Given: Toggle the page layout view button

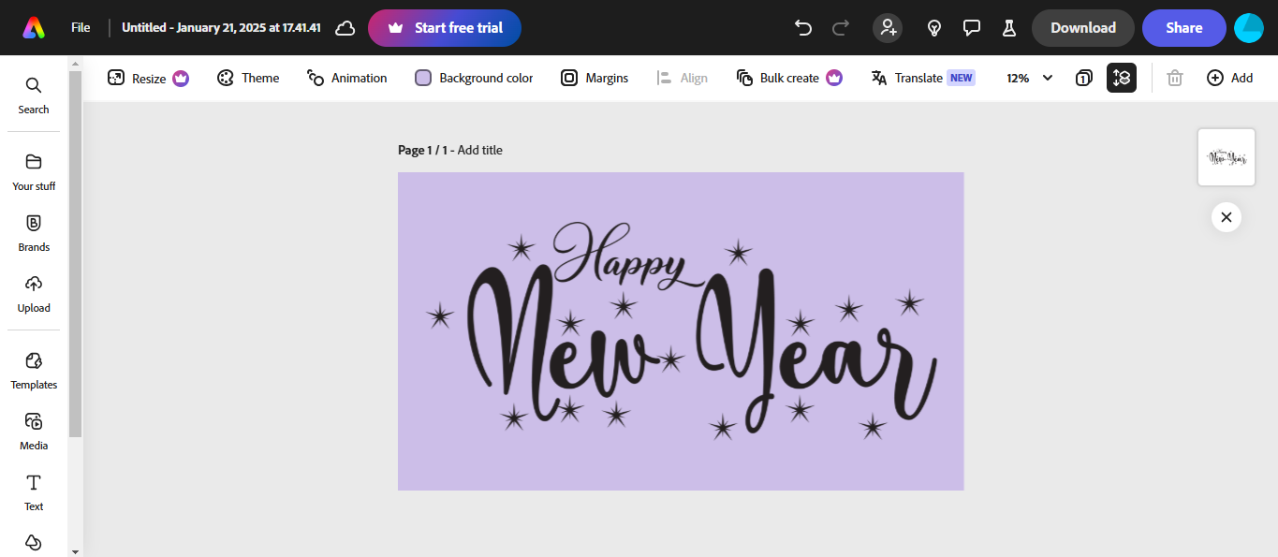Looking at the screenshot, I should coord(1122,78).
